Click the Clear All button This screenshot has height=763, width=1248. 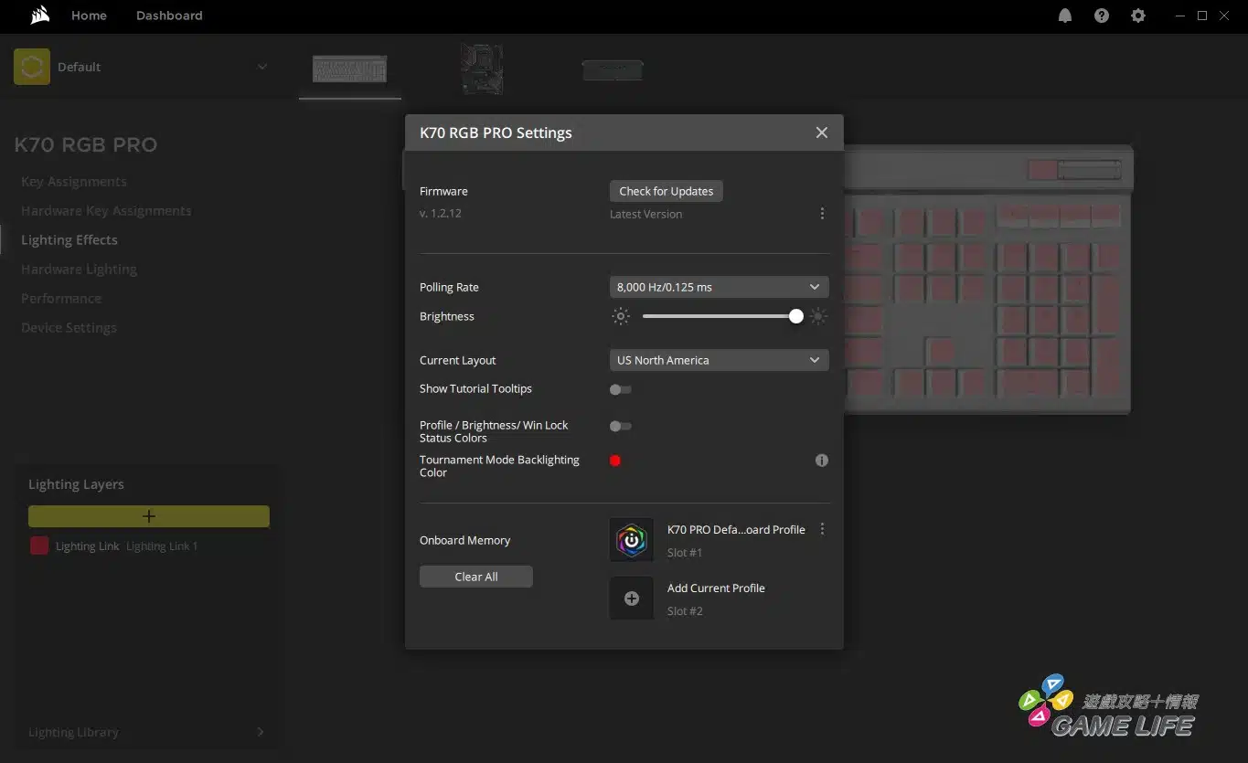475,577
